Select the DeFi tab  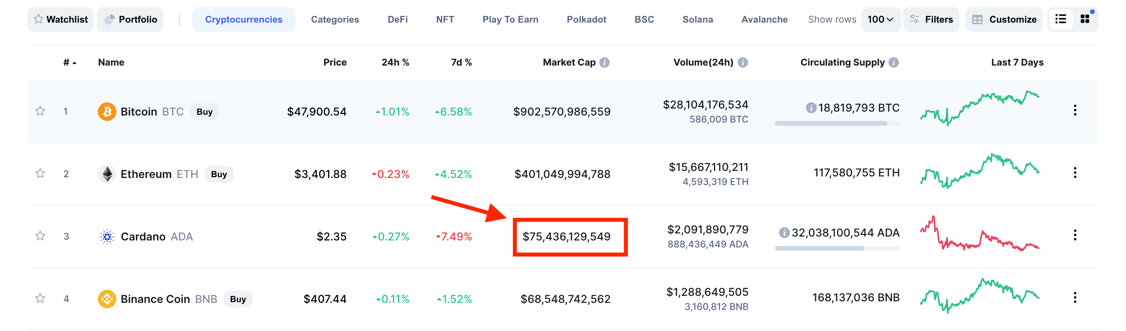(397, 19)
